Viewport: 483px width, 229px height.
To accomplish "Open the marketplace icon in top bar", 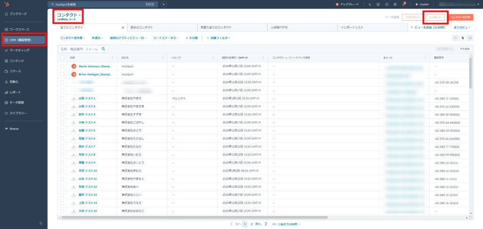I will (x=378, y=4).
